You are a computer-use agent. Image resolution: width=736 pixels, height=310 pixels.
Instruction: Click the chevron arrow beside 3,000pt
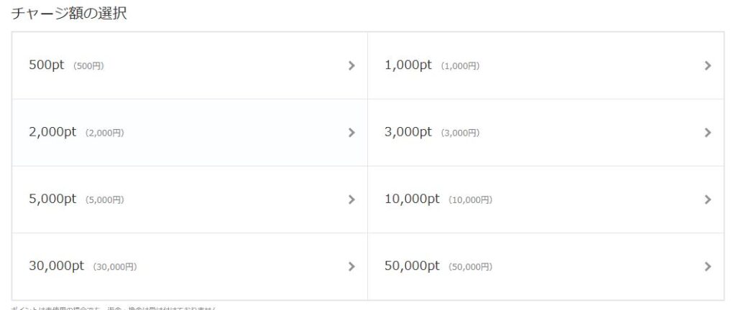708,133
